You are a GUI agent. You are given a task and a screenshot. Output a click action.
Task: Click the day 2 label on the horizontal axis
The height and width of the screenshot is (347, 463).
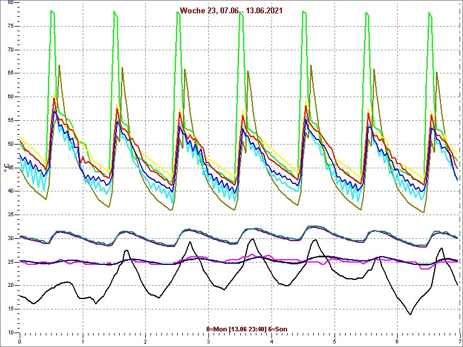146,342
